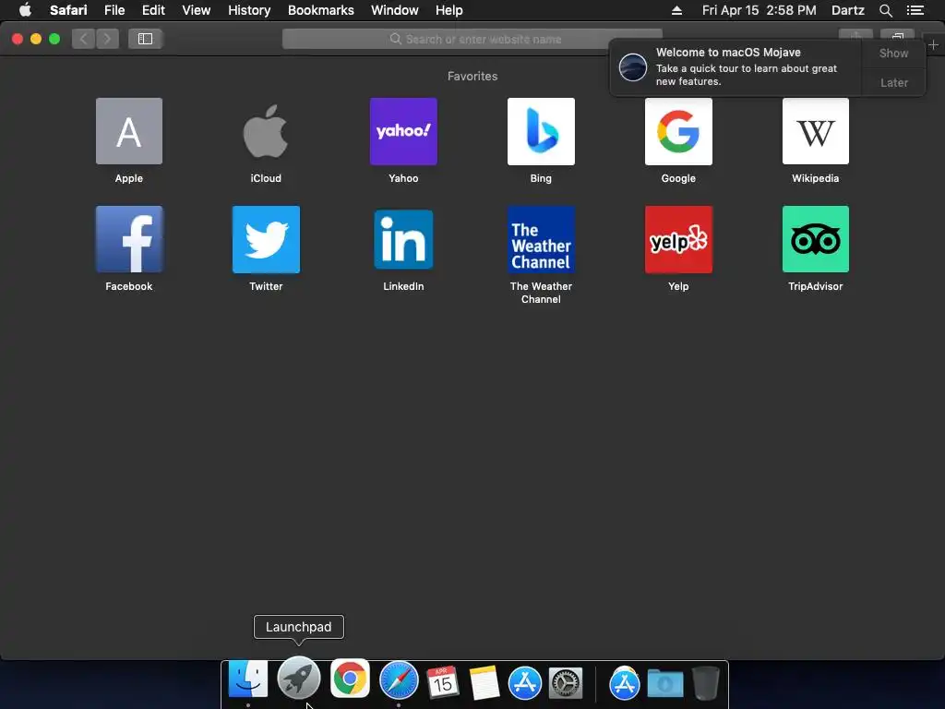The width and height of the screenshot is (945, 709).
Task: Open the Edit menu
Action: (153, 10)
